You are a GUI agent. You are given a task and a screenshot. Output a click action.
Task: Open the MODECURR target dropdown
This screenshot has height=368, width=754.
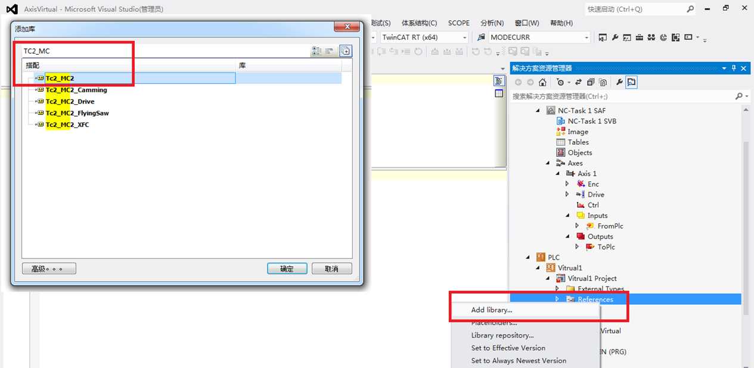point(587,37)
